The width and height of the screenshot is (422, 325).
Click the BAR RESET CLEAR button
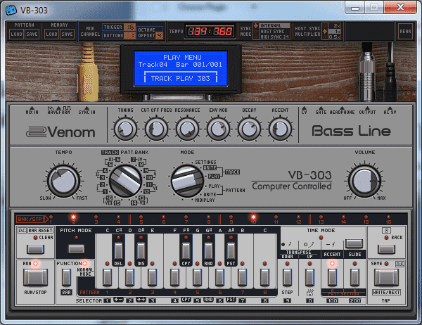(x=35, y=249)
